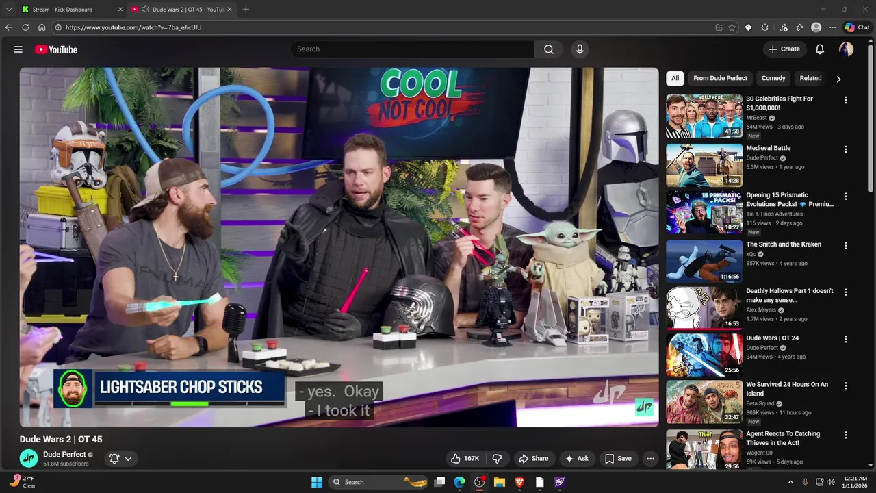Open 30 Celebrities Fight For $1,000,000 thumbnail

point(704,116)
